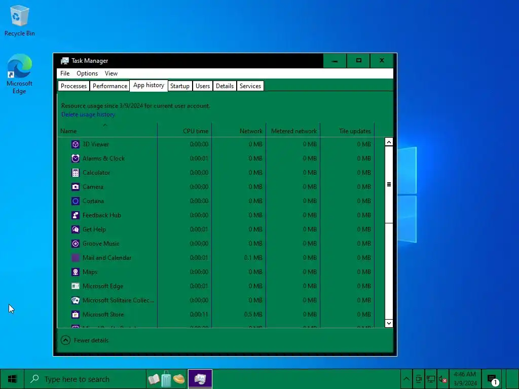The width and height of the screenshot is (519, 389).
Task: Open the network status tray icon
Action: [431, 379]
